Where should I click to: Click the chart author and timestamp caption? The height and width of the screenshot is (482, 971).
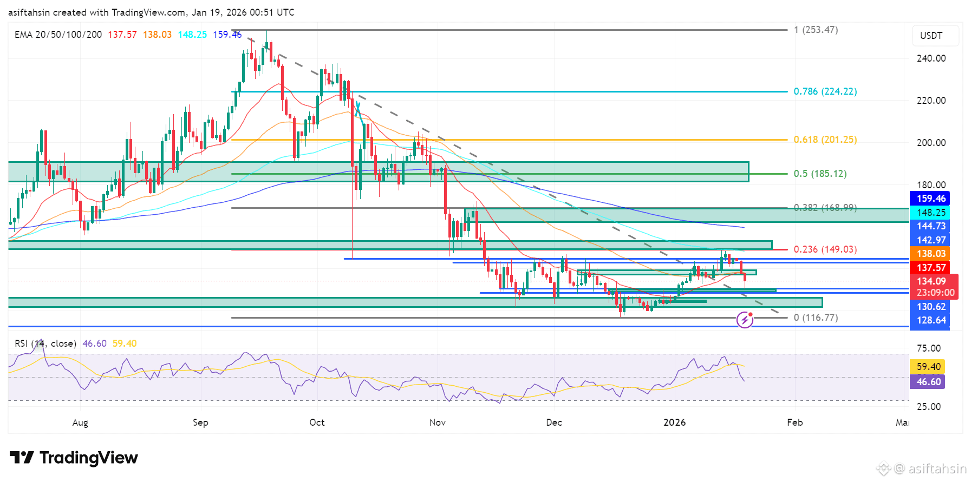click(151, 12)
